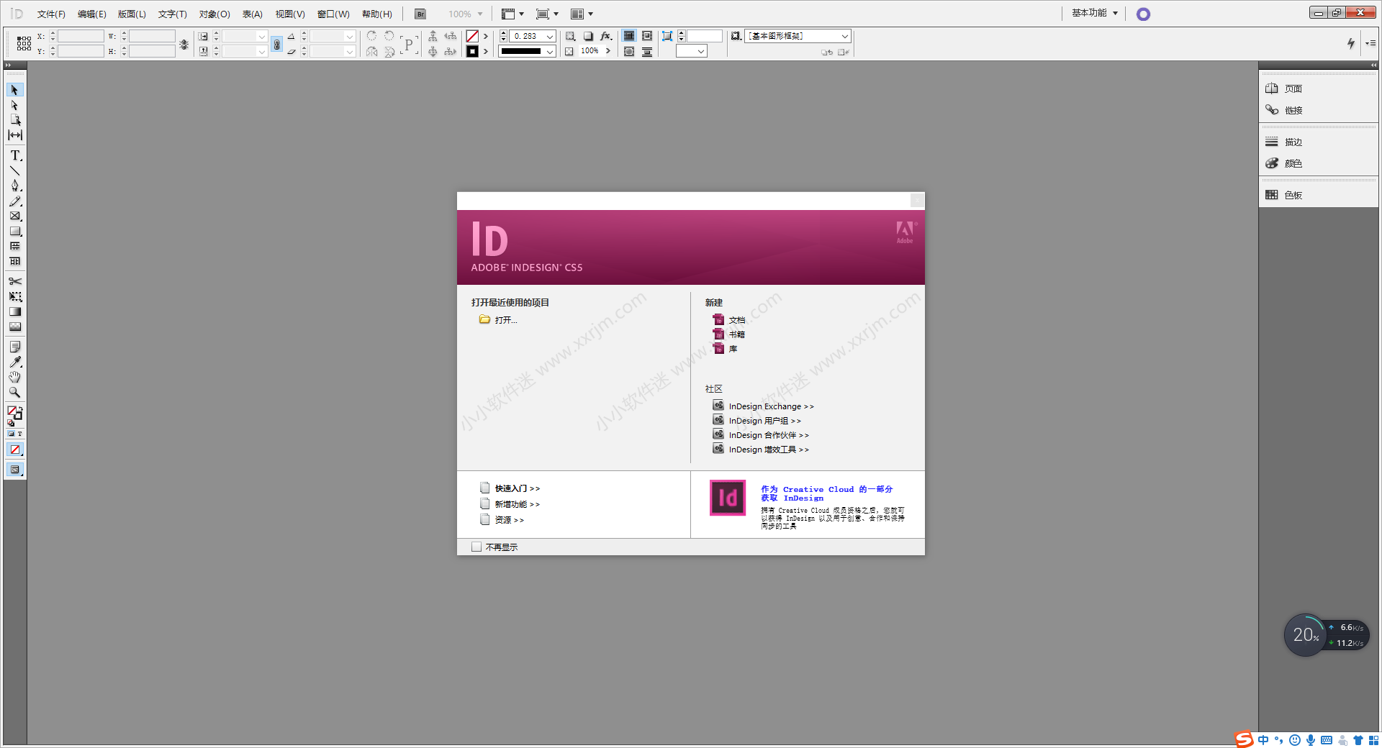Select the Gradient Swatch tool
This screenshot has height=748, width=1382.
(x=15, y=311)
